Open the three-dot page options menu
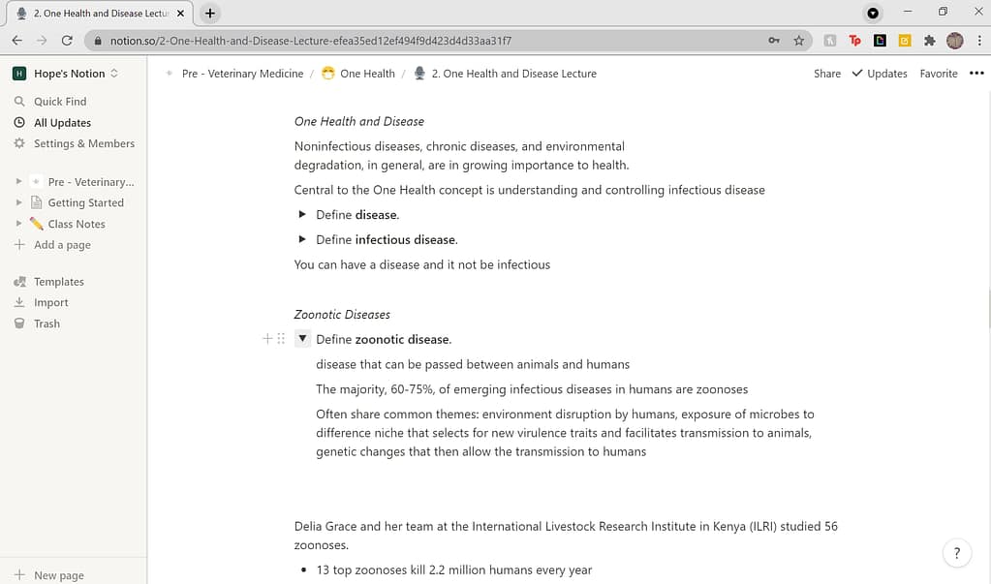 pyautogui.click(x=976, y=74)
